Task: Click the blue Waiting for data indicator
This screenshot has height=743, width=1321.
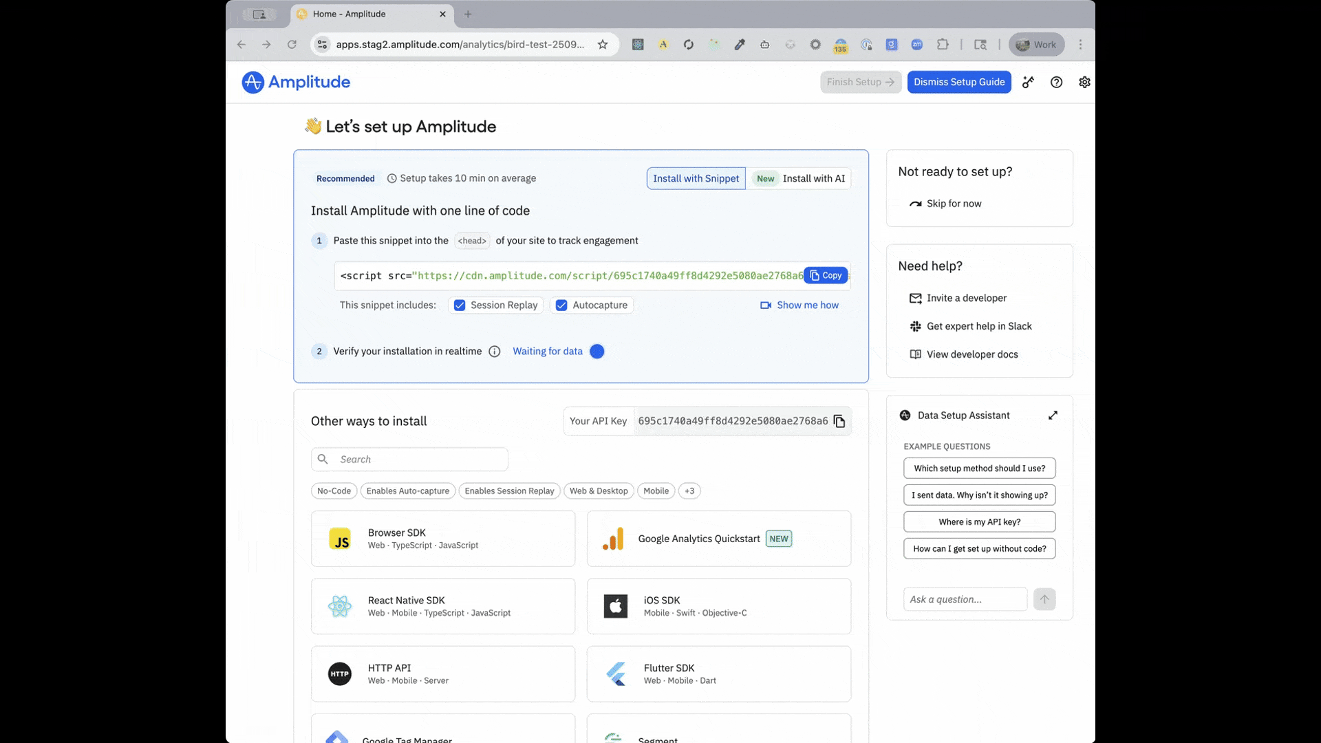Action: click(x=597, y=352)
